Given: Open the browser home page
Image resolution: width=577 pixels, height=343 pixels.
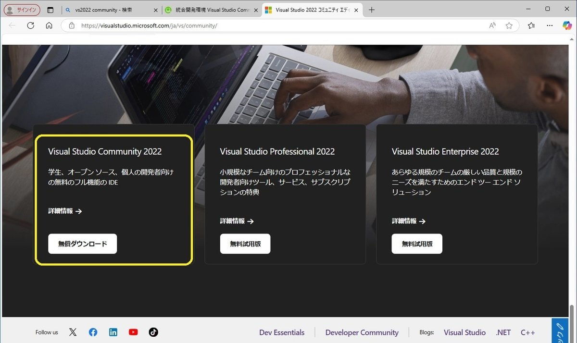Looking at the screenshot, I should coord(48,25).
